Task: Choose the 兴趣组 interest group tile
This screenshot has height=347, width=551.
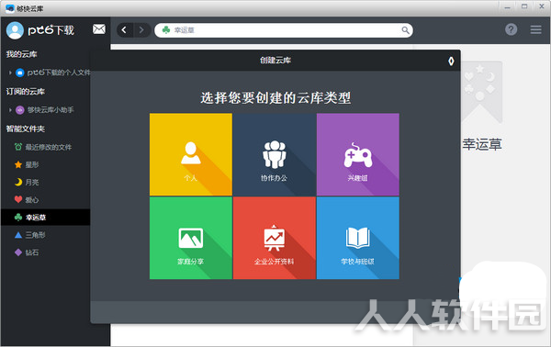Action: click(x=358, y=154)
